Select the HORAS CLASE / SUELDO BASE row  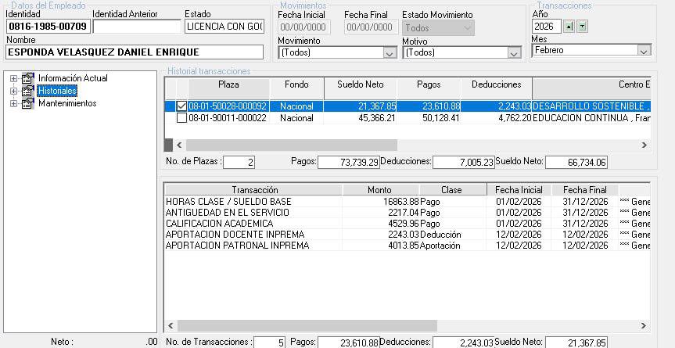click(408, 201)
